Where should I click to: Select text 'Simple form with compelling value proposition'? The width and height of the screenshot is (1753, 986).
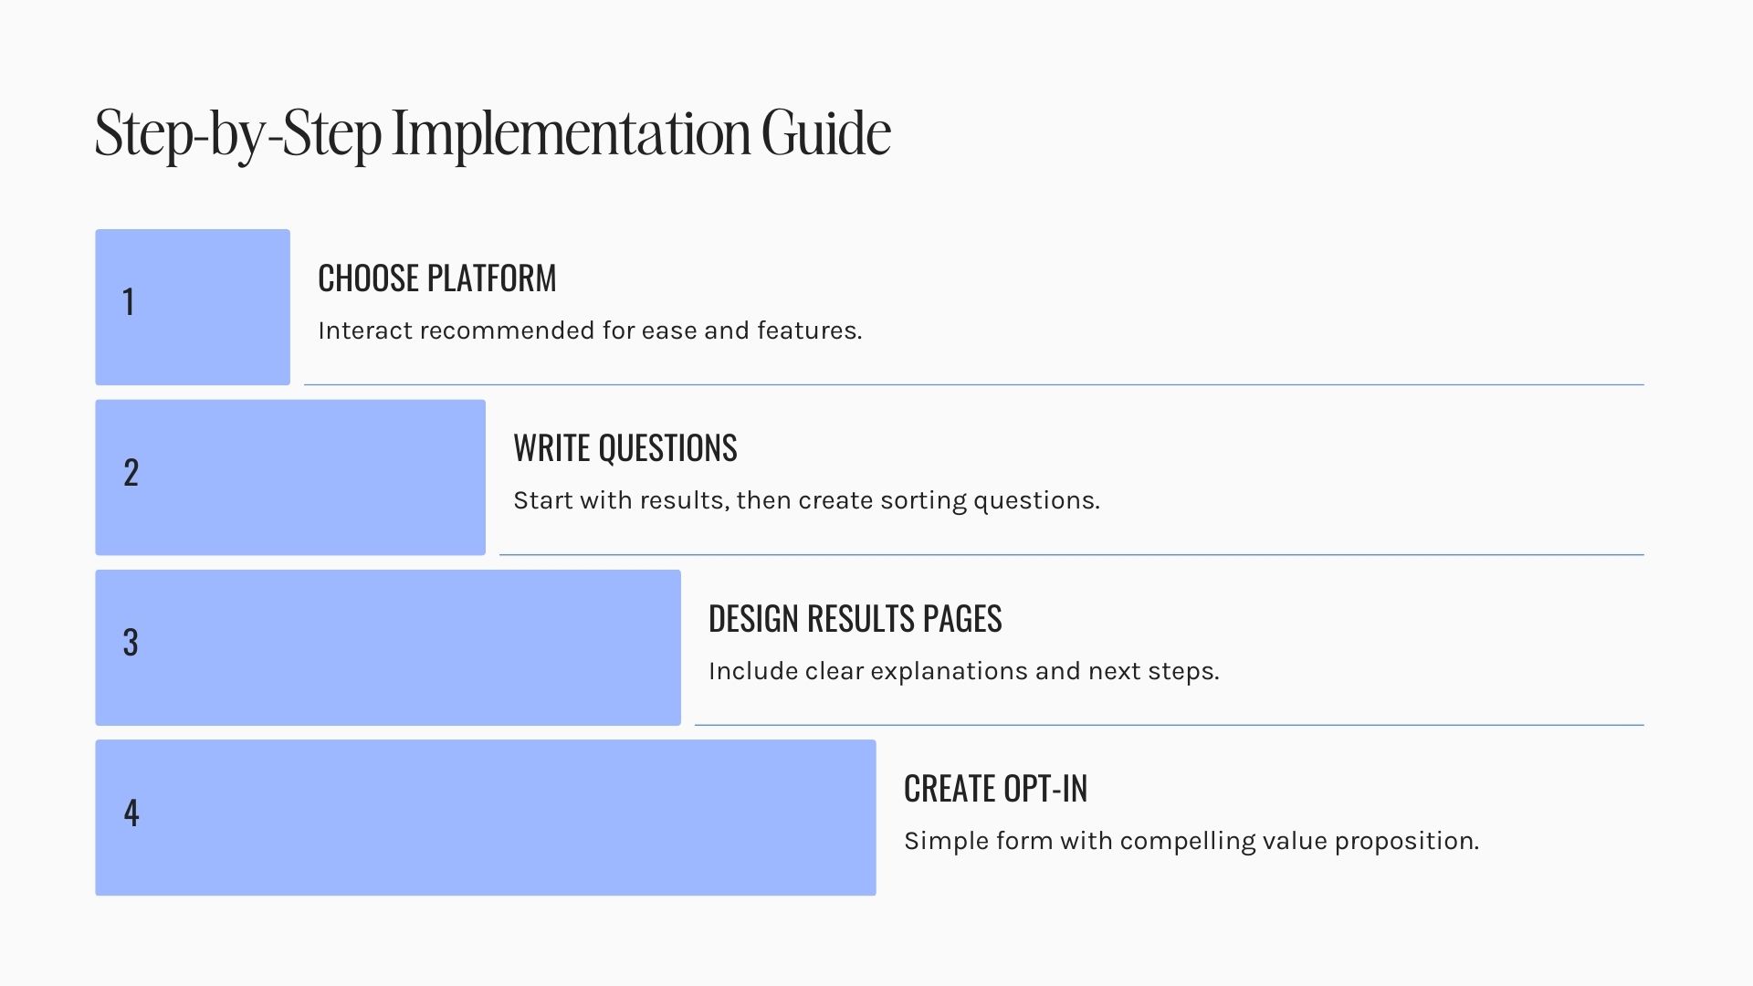(x=1190, y=842)
